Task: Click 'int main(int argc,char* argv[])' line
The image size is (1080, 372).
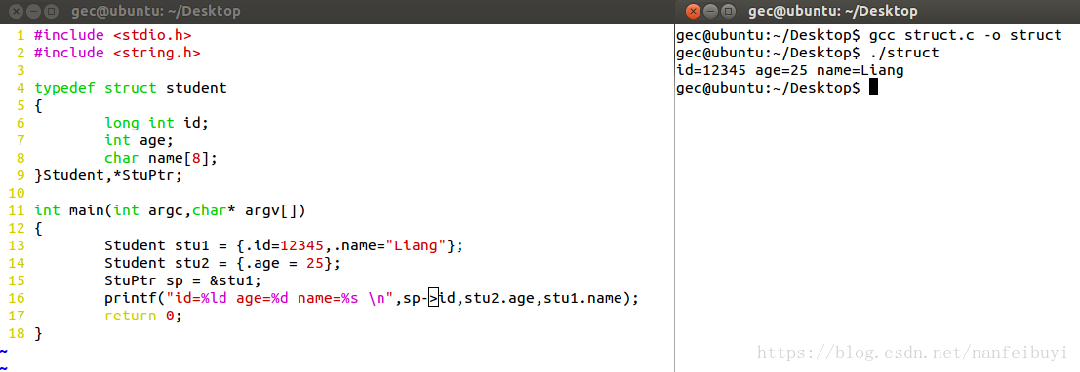Action: click(x=170, y=210)
